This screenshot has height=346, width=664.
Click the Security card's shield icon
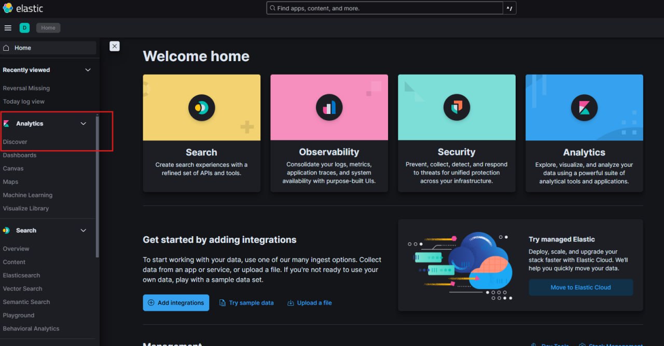point(457,108)
